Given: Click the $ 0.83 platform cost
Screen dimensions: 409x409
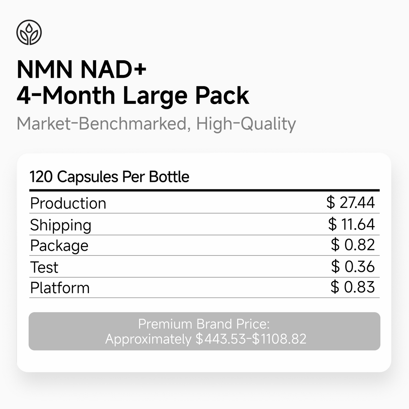Looking at the screenshot, I should pyautogui.click(x=352, y=287).
